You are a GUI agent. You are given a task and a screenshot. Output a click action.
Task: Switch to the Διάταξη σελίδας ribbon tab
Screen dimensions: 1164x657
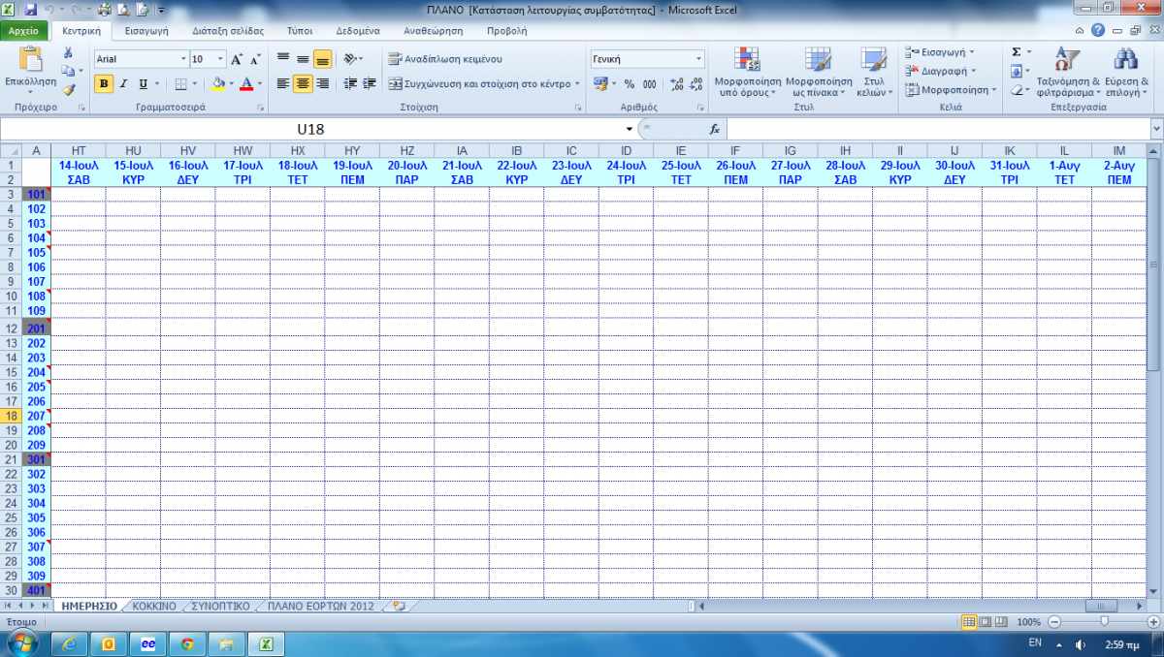(x=228, y=31)
